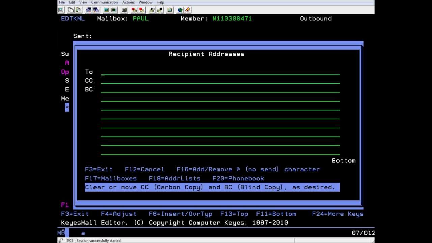The width and height of the screenshot is (432, 243).
Task: Click F16=Add/Remove @ (no send) character
Action: [248, 169]
